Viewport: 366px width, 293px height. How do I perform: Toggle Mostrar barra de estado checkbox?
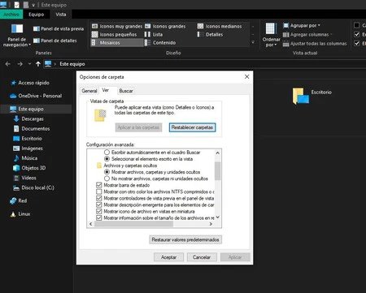99,185
